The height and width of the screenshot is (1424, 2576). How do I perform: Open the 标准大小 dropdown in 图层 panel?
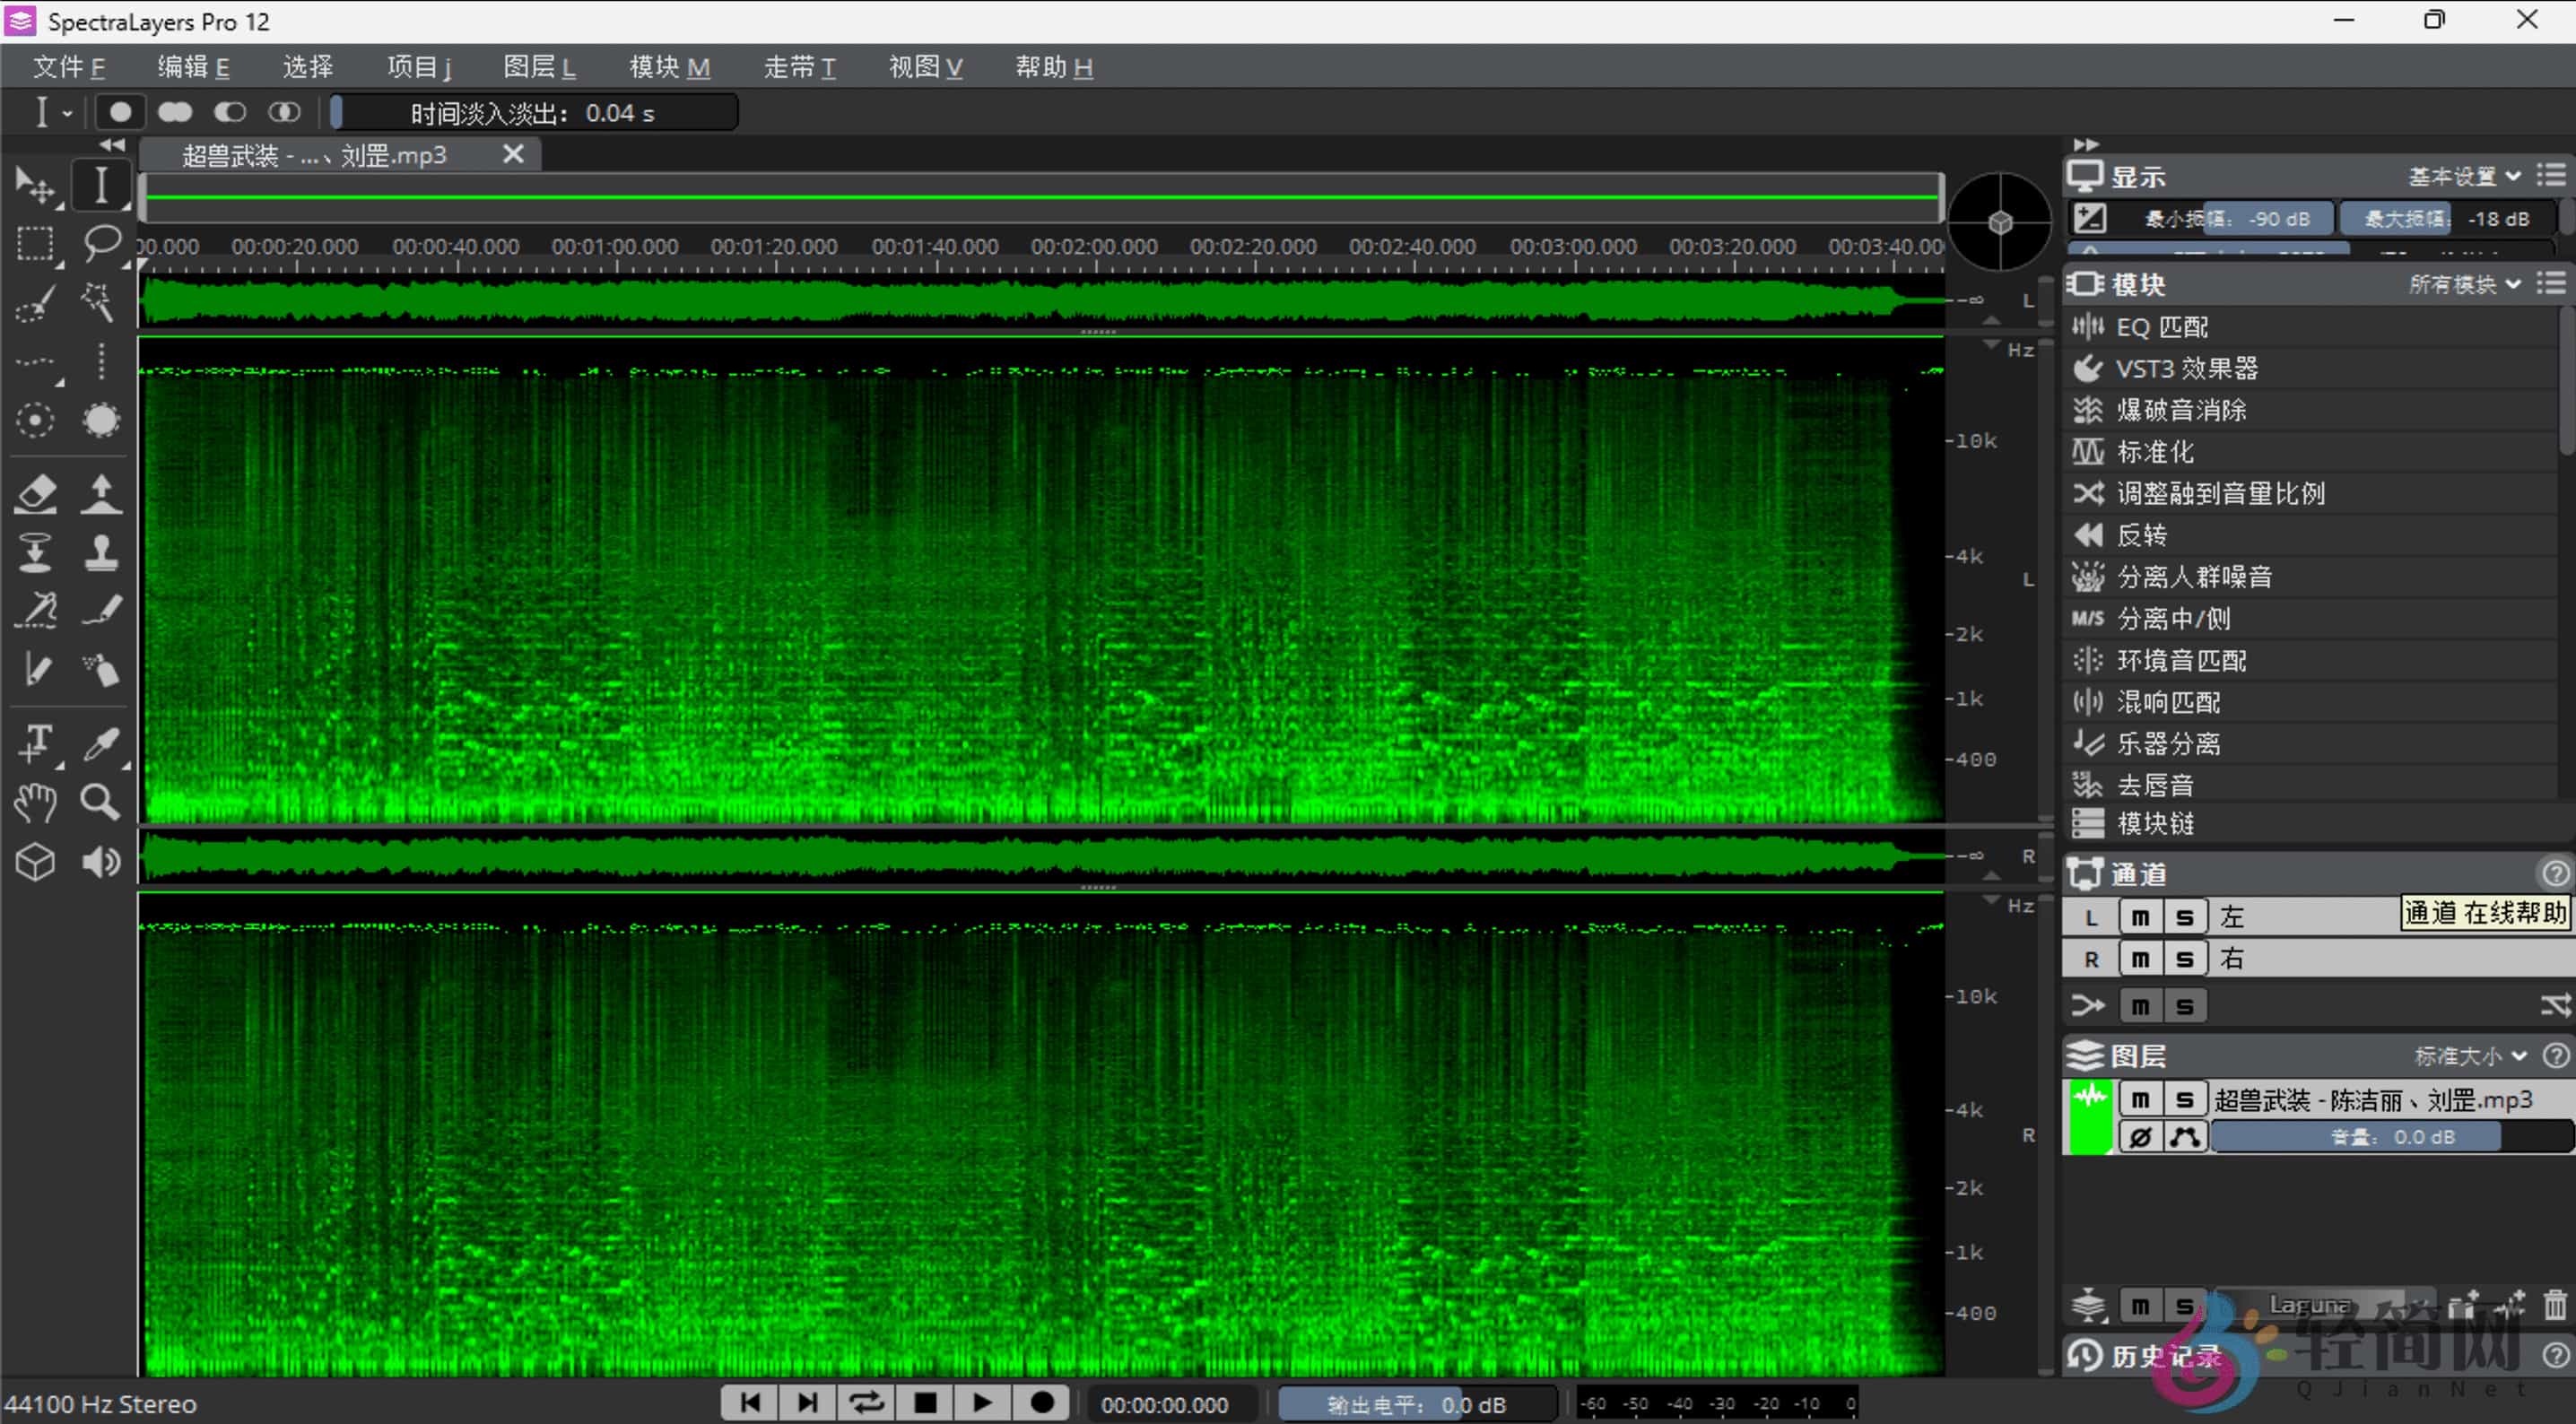pyautogui.click(x=2470, y=1055)
